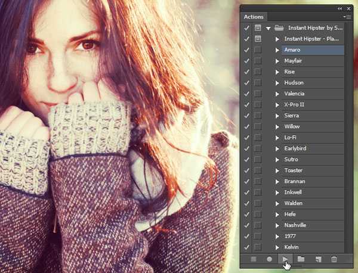Image resolution: width=358 pixels, height=273 pixels.
Task: Collapse the Instant Hipster action set
Action: coord(268,28)
